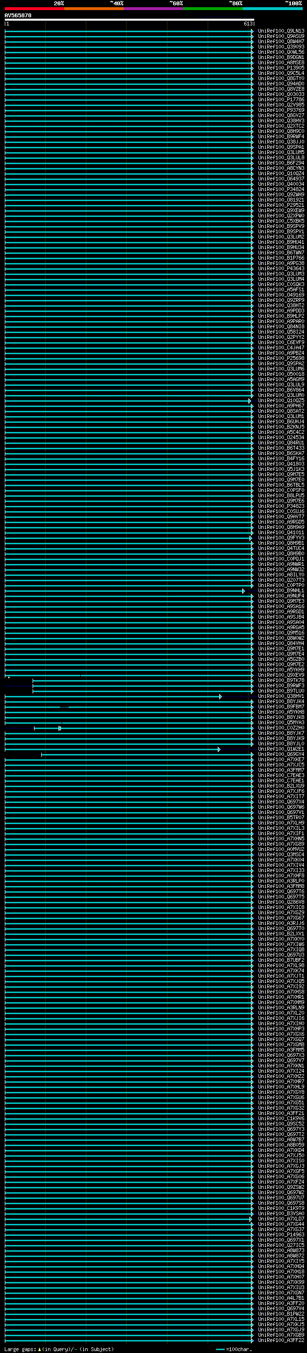Viewport: 307px width, 1353px height.
Task: Select hit UniRef100_P25698
Action: (x=281, y=358)
